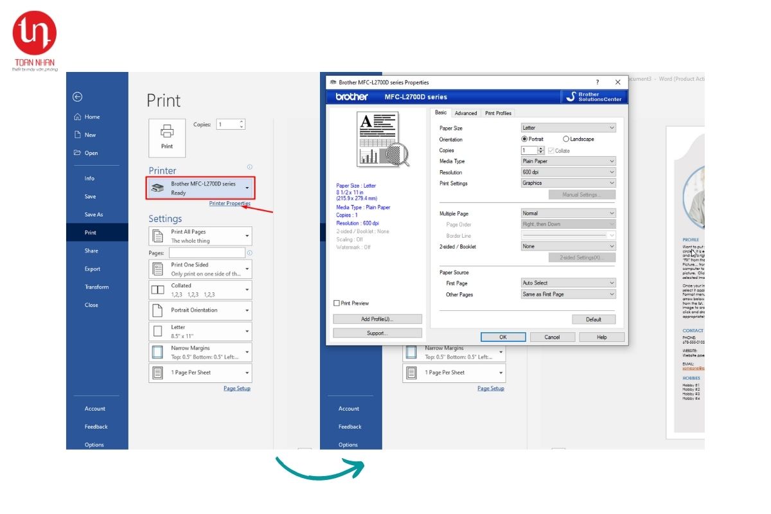Open the Resolution 600 dpi dropdown
This screenshot has width=771, height=514.
coord(568,172)
